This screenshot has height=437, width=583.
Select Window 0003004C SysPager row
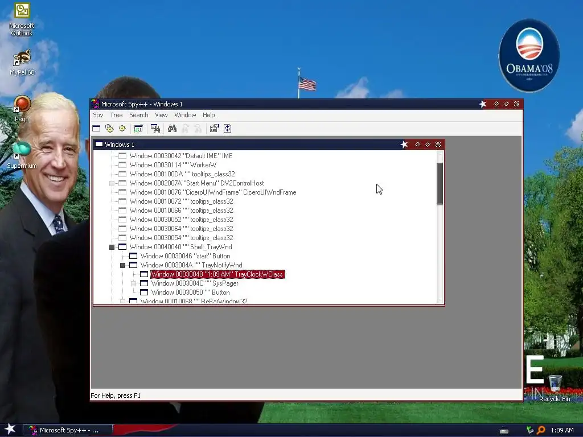click(195, 283)
